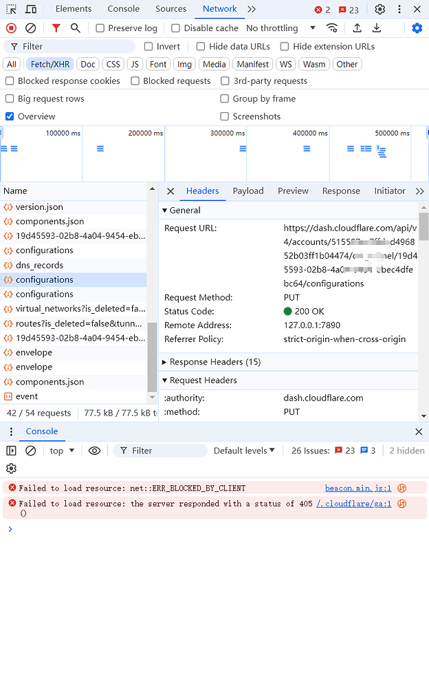
Task: Switch to Sources panel tab
Action: click(x=170, y=9)
